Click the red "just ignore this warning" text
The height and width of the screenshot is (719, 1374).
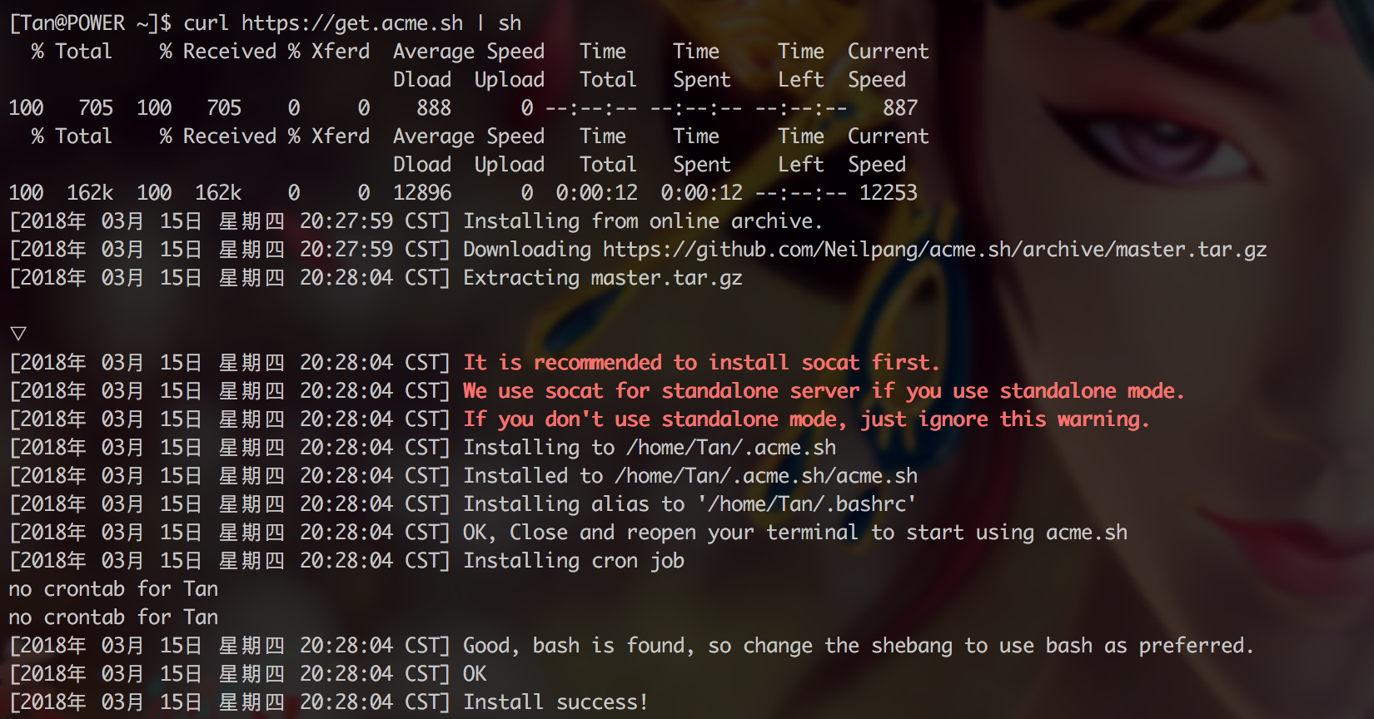point(1005,419)
